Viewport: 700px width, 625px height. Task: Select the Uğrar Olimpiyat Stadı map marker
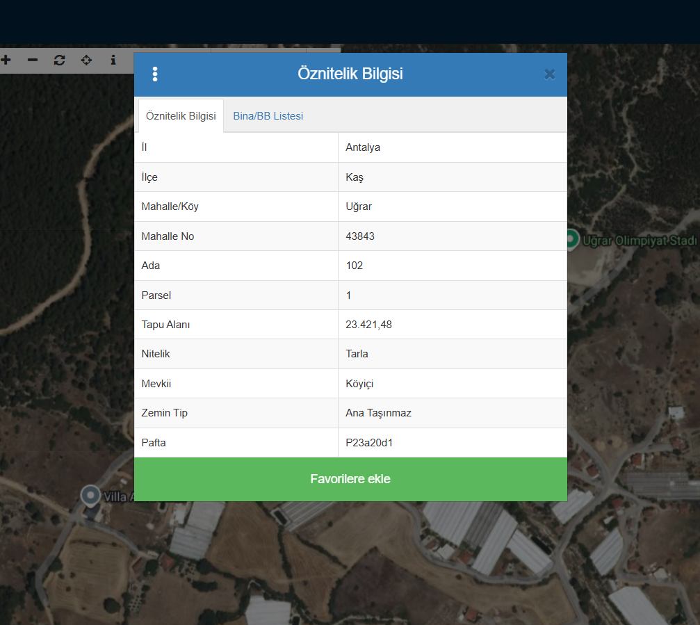tap(571, 239)
